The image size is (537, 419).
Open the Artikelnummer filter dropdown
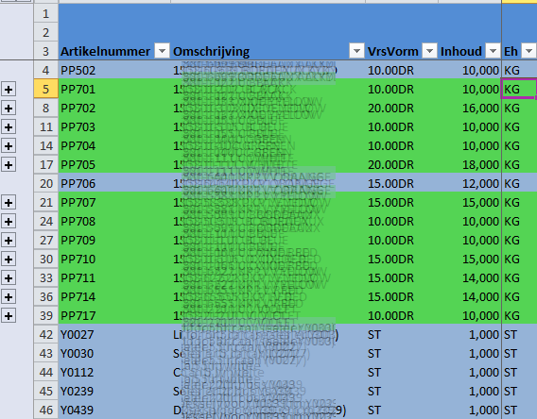pos(162,51)
